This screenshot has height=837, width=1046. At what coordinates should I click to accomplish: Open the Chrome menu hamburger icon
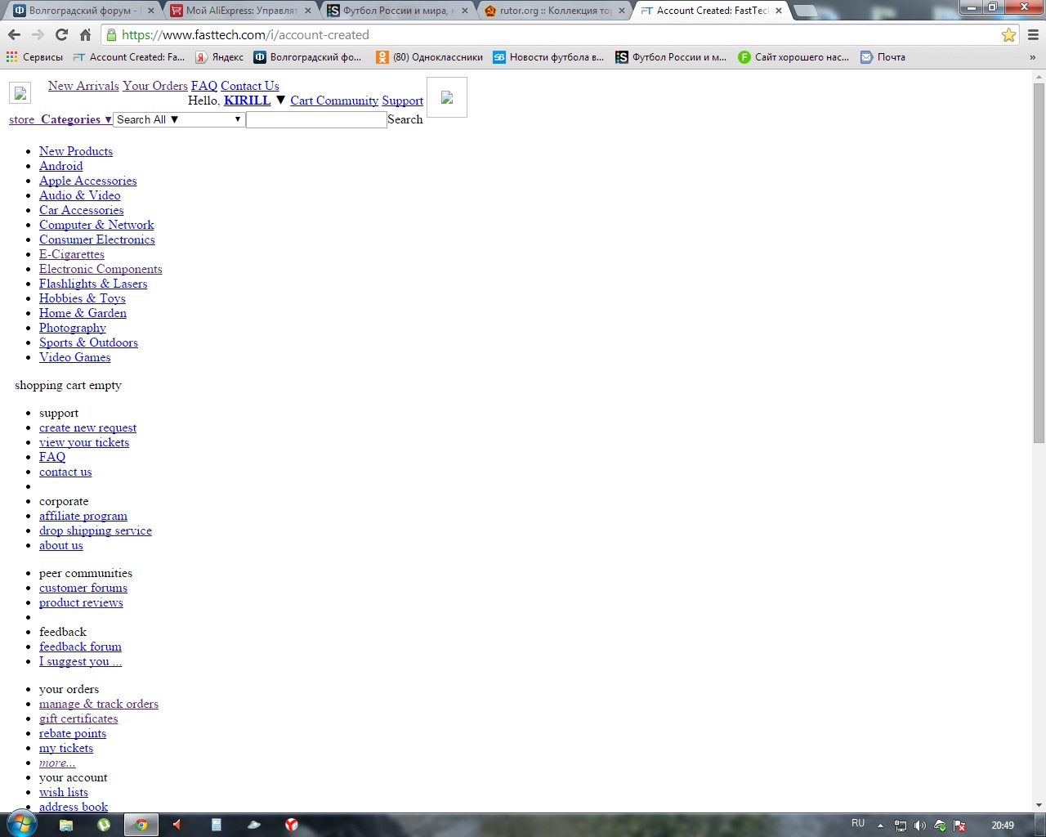click(1033, 35)
